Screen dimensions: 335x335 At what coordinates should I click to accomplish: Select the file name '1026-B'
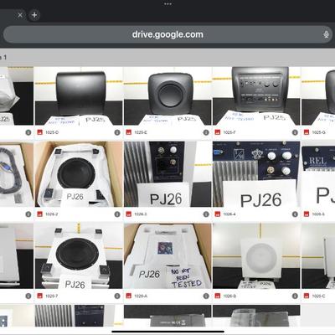(229, 296)
